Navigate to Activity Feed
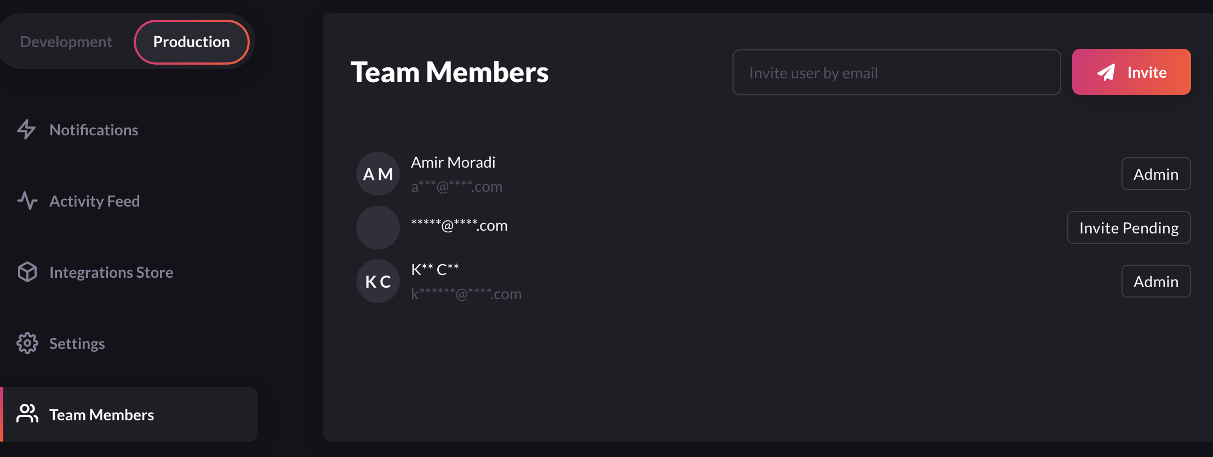 point(94,201)
